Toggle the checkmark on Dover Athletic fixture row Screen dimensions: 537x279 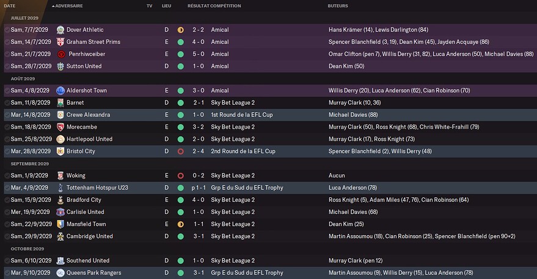(7, 30)
